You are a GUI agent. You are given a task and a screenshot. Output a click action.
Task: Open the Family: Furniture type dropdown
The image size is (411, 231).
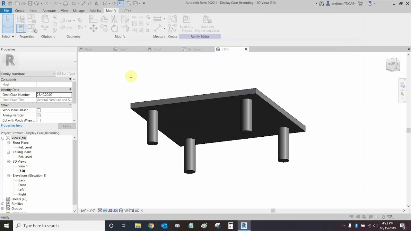click(x=28, y=74)
